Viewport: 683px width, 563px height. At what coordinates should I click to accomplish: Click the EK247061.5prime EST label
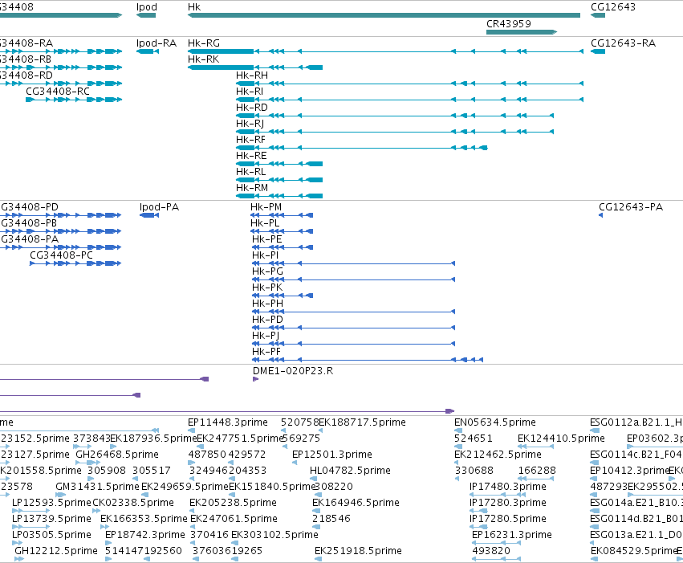click(234, 519)
